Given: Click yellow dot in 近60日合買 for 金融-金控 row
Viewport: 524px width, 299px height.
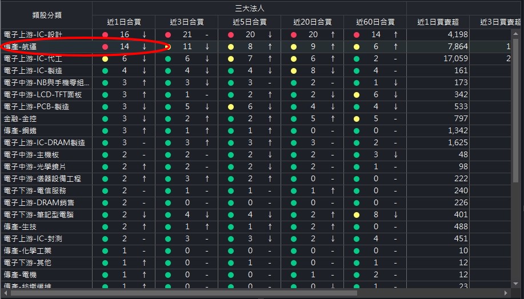Looking at the screenshot, I should coord(357,119).
